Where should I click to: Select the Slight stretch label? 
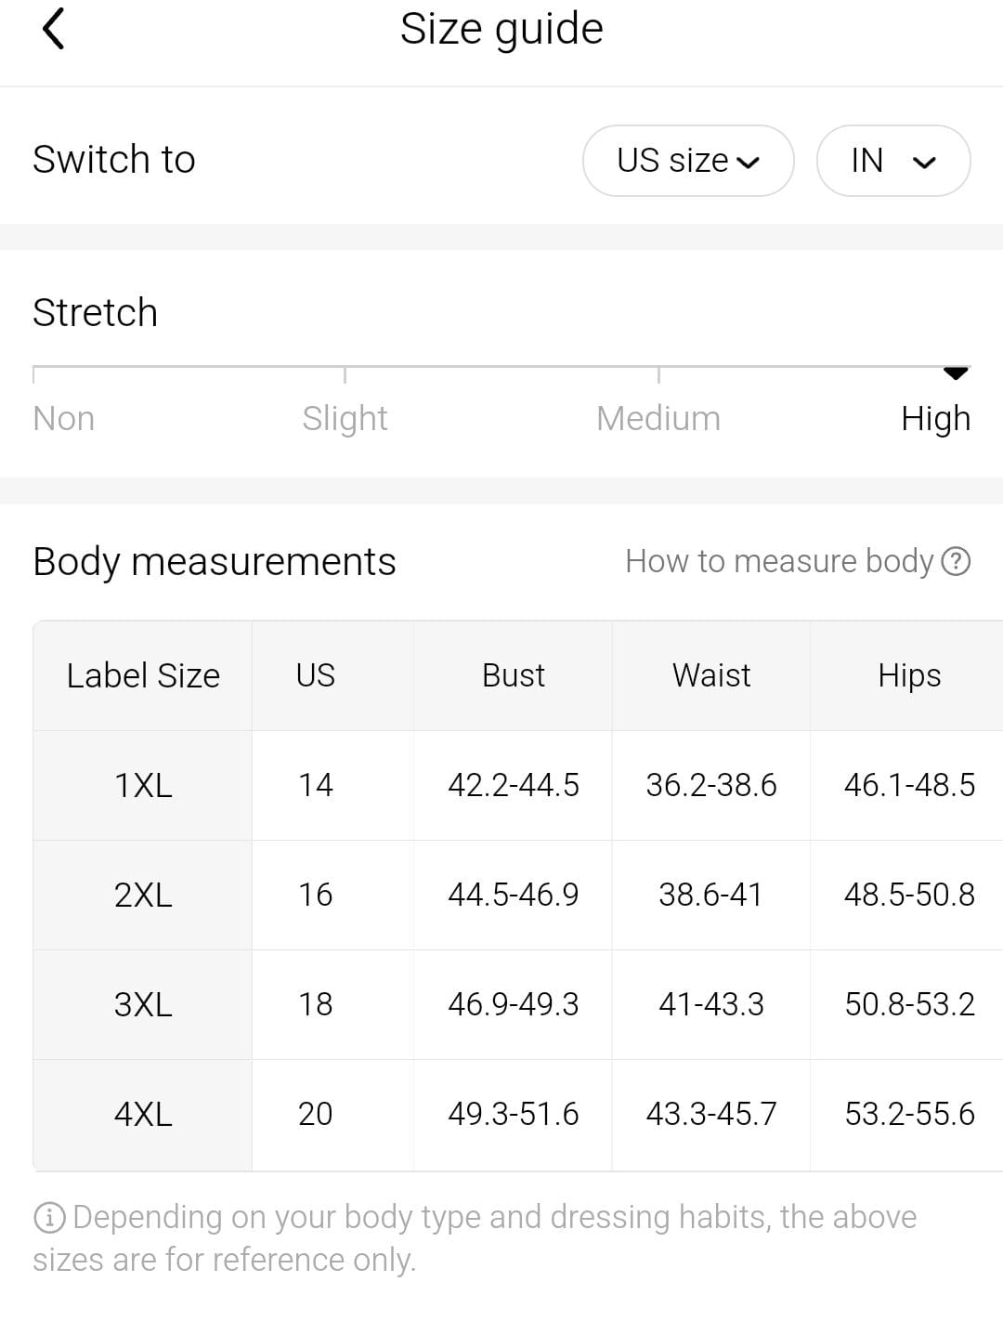345,419
